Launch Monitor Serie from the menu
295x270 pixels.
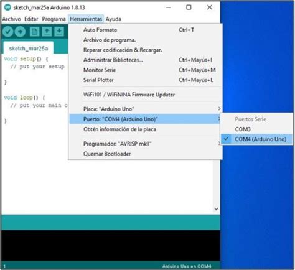145,70
